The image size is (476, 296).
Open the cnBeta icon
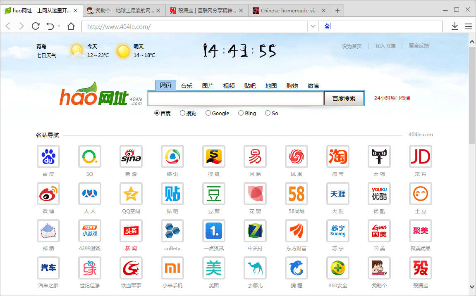coord(172,231)
